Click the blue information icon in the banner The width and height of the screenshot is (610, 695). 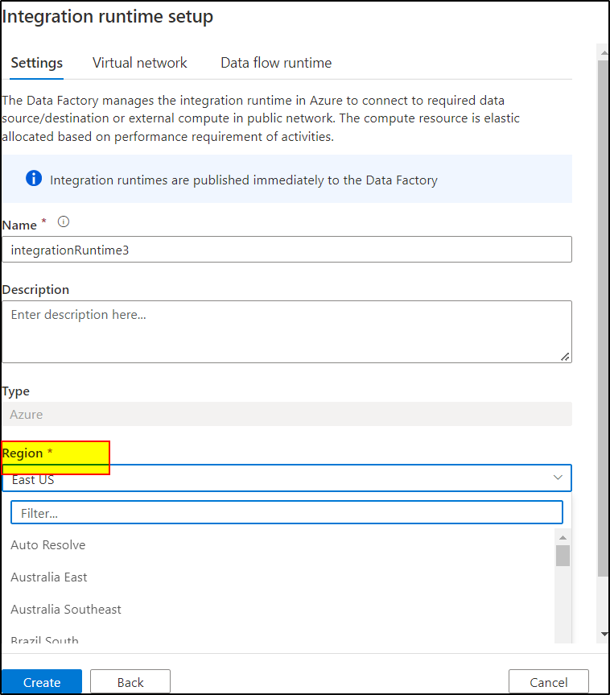tap(34, 178)
